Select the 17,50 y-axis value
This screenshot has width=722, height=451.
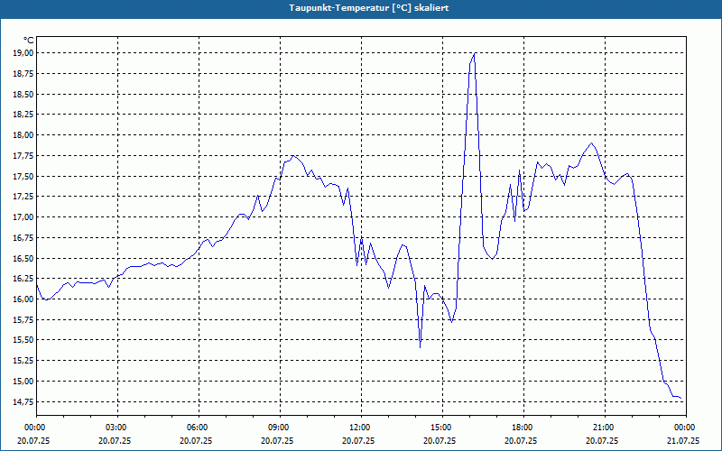coord(24,176)
